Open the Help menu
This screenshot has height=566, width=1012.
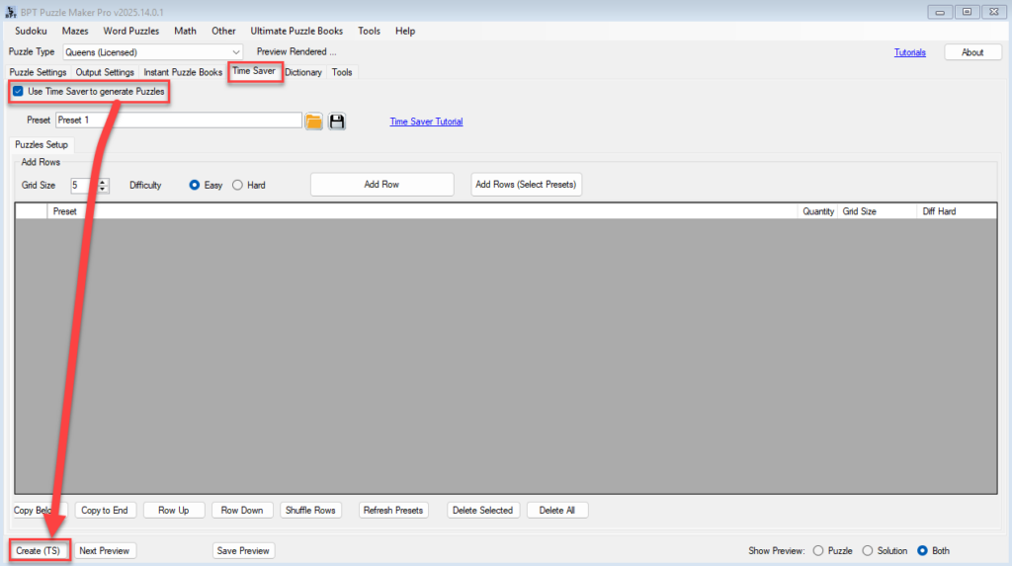[405, 31]
